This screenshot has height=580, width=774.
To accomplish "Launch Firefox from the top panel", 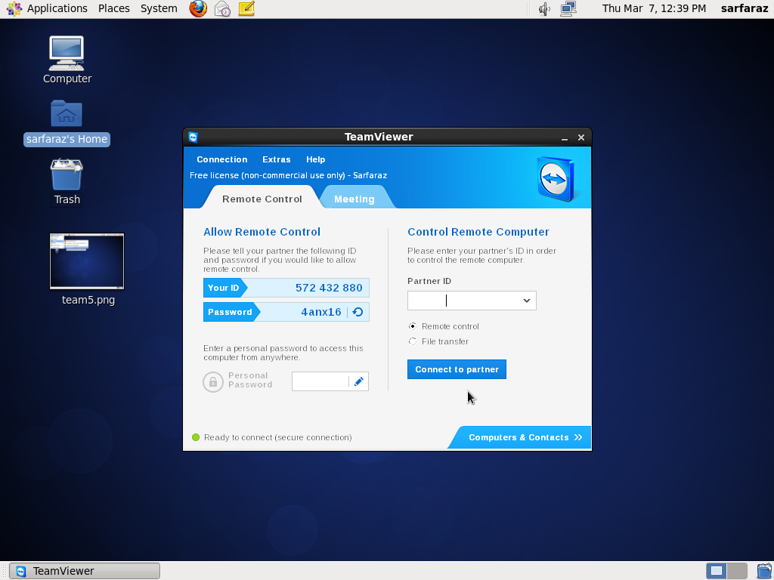I will 198,8.
